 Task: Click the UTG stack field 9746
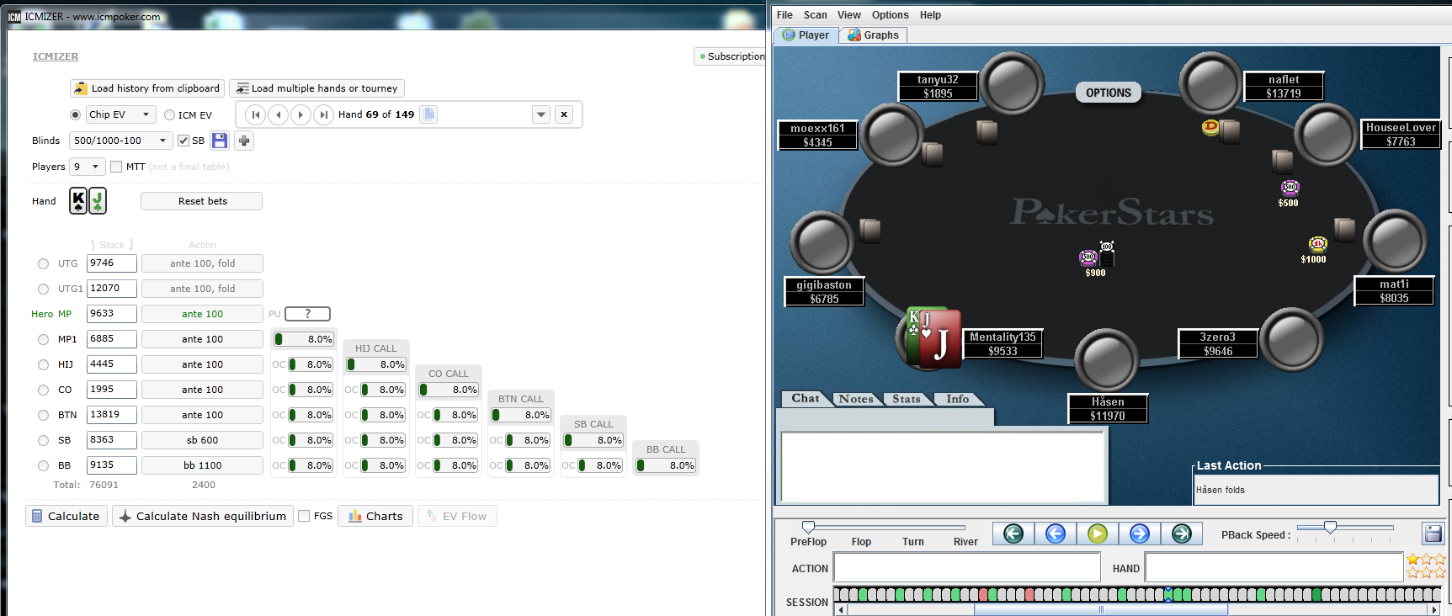tap(111, 263)
